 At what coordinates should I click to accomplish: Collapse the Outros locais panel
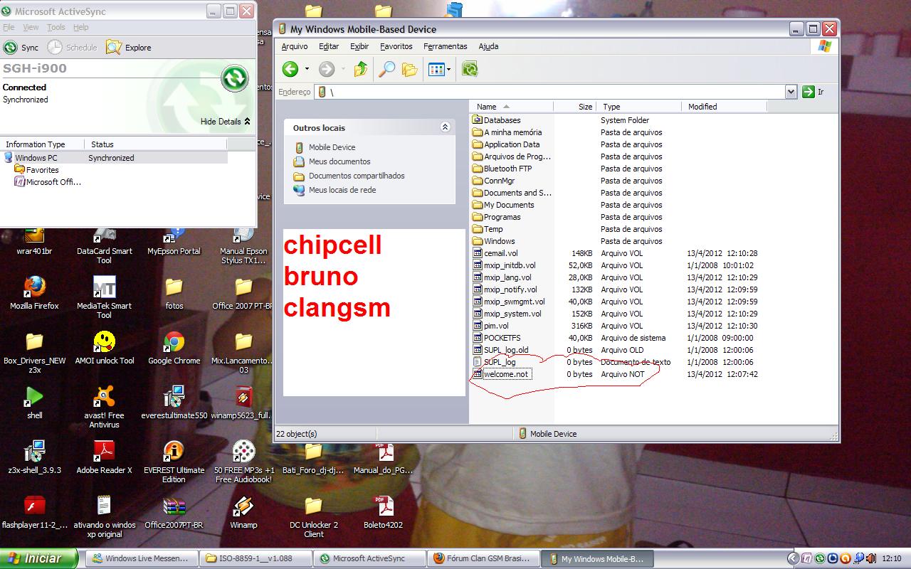(x=446, y=127)
